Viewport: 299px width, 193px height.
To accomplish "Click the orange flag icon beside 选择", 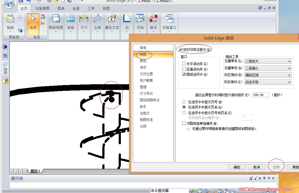I will (43, 23).
